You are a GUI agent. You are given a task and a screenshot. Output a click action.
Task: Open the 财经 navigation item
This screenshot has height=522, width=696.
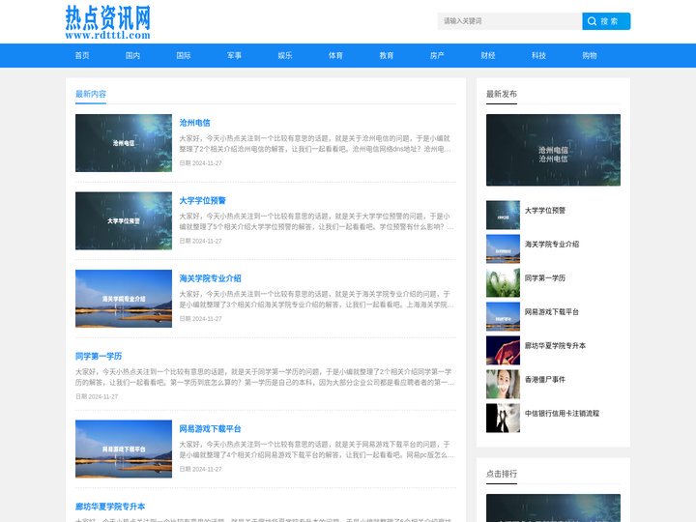point(488,55)
